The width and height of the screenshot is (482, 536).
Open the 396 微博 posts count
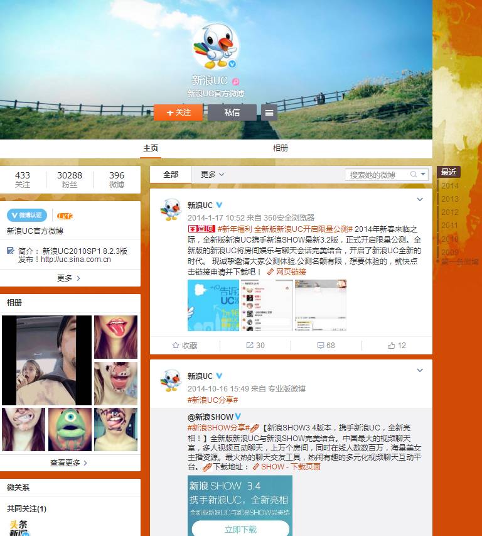tap(116, 180)
